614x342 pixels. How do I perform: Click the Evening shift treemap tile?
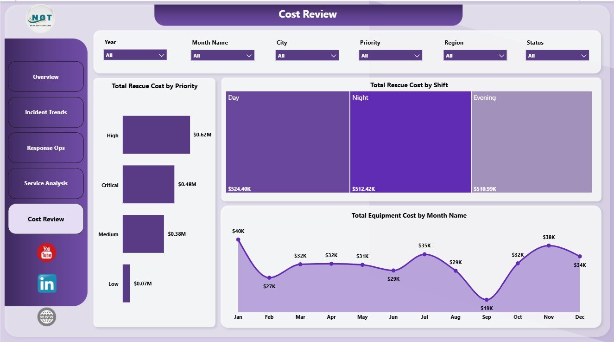pos(532,142)
